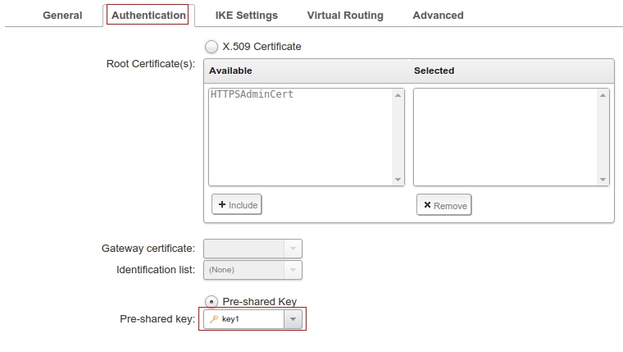This screenshot has height=352, width=623.
Task: Select the Authentication tab
Action: [x=148, y=15]
